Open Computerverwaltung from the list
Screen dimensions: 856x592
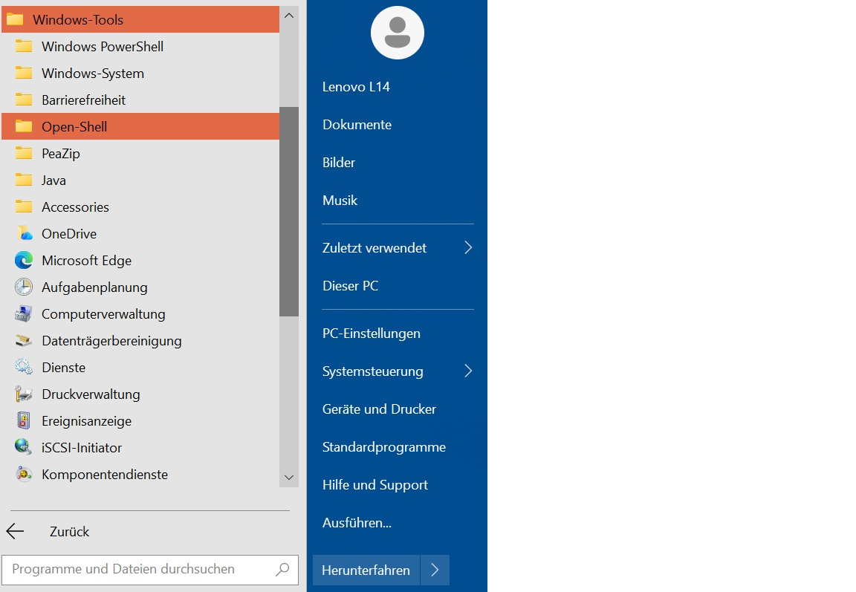tap(140, 313)
